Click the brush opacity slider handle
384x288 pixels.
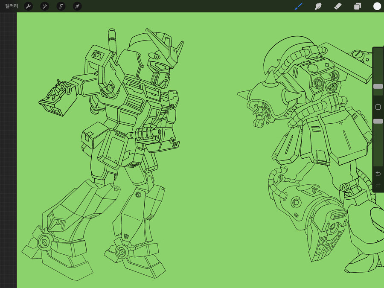click(x=378, y=122)
